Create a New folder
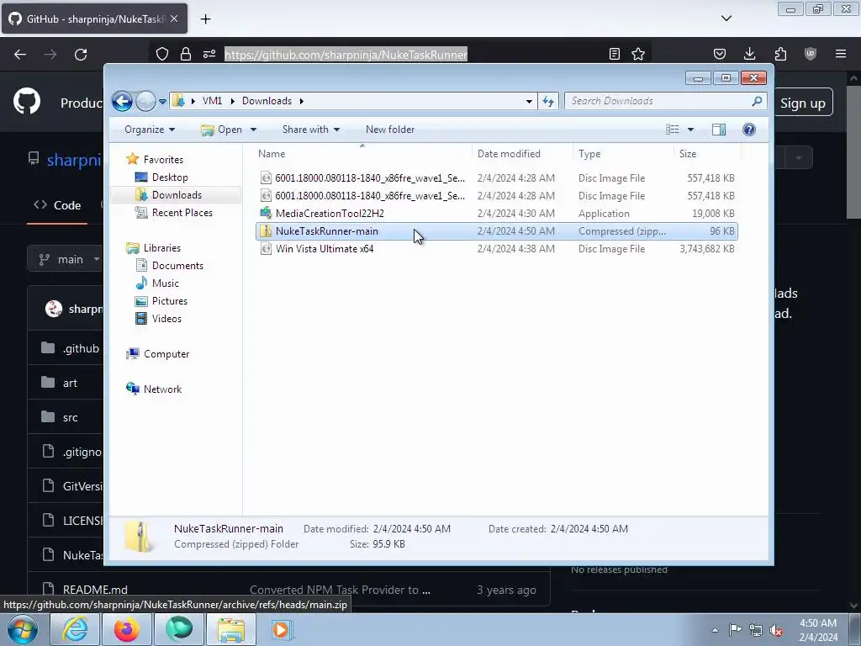Screen dimensions: 861x646 pyautogui.click(x=390, y=130)
